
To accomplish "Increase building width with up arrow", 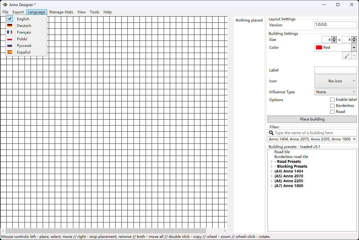I will coord(334,38).
